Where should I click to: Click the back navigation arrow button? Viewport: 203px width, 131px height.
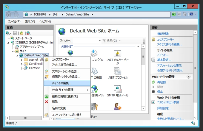[9, 15]
